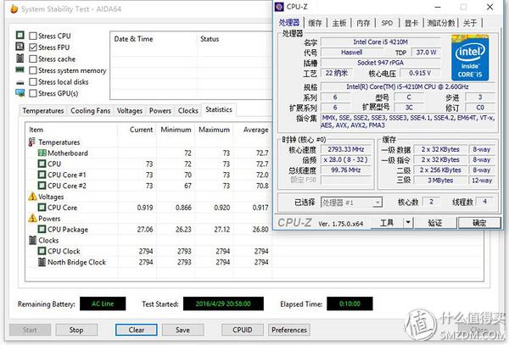The image size is (509, 345).
Task: Click the icon beside CPU Package
Action: click(42, 229)
